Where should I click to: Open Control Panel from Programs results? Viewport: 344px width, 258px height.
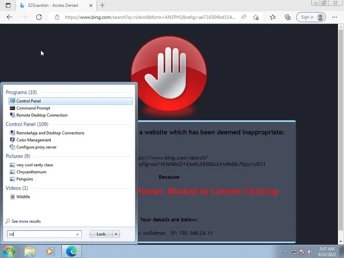pos(71,101)
